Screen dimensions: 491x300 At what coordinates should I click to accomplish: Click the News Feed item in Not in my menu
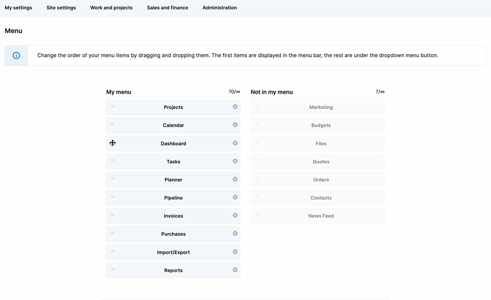(318, 216)
